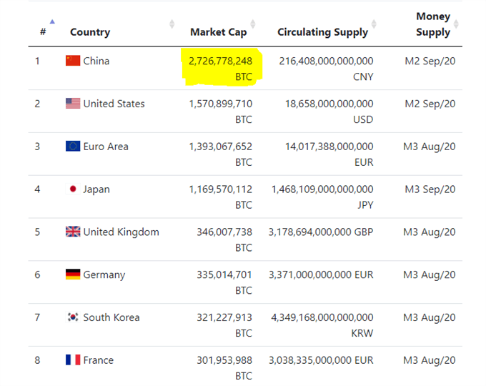This screenshot has height=386, width=486.
Task: Sort by Country column arrows
Action: (x=172, y=24)
